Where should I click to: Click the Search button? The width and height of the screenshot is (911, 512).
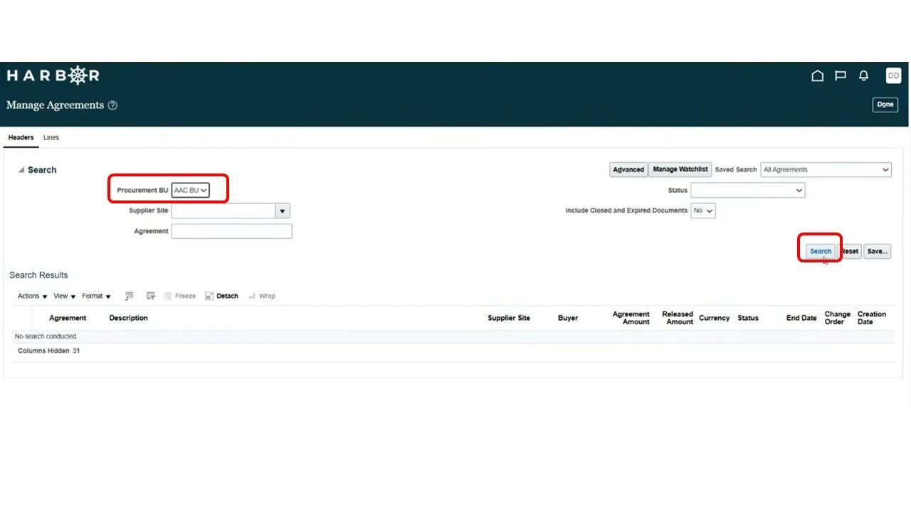coord(820,251)
